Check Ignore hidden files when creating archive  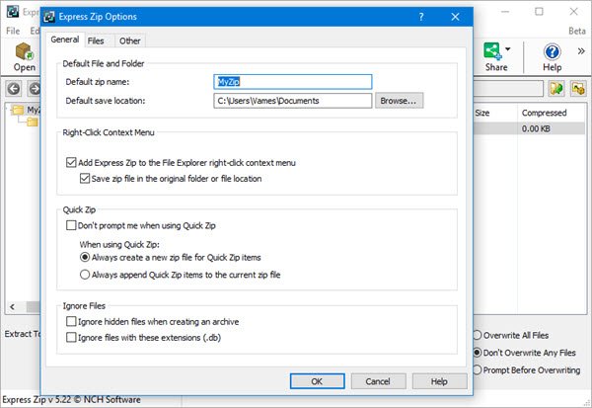[x=71, y=321]
